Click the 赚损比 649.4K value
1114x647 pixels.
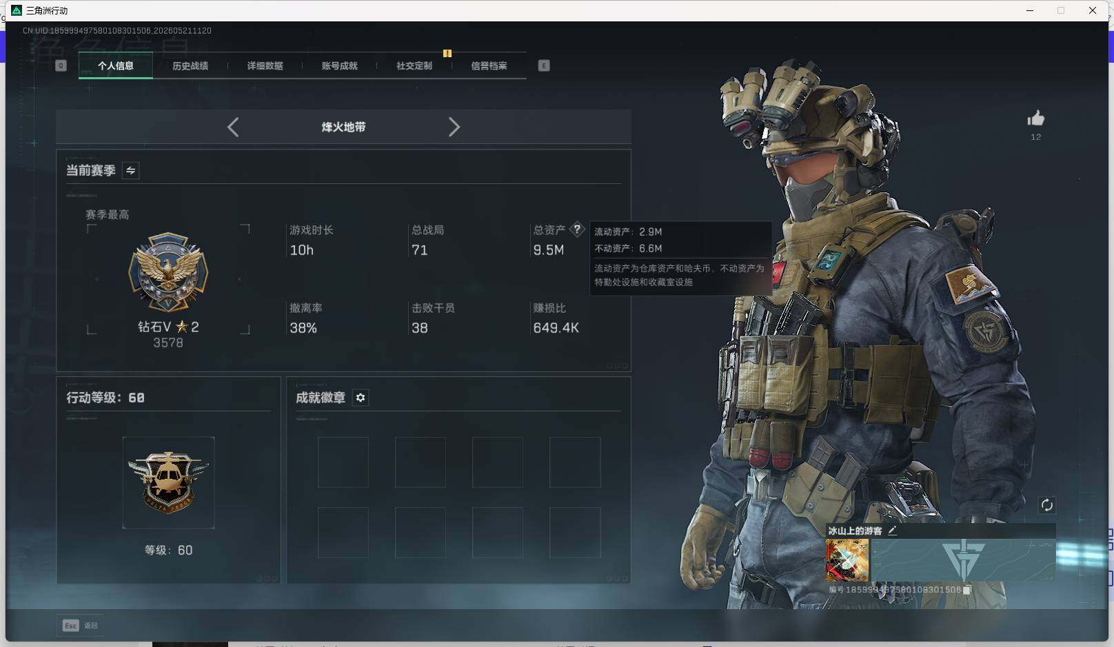point(556,328)
